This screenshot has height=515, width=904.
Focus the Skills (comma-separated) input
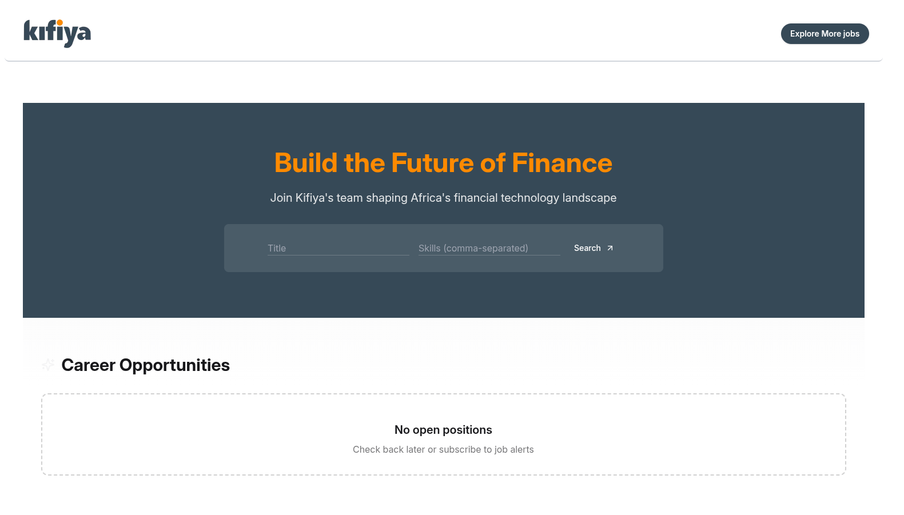489,248
